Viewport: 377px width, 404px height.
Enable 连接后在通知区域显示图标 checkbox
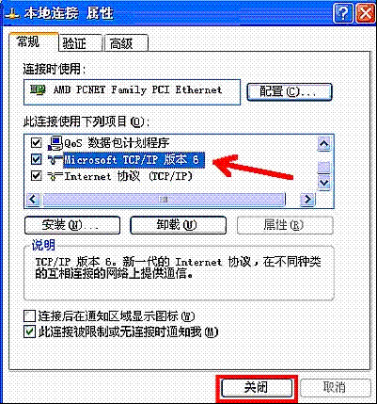pos(29,315)
